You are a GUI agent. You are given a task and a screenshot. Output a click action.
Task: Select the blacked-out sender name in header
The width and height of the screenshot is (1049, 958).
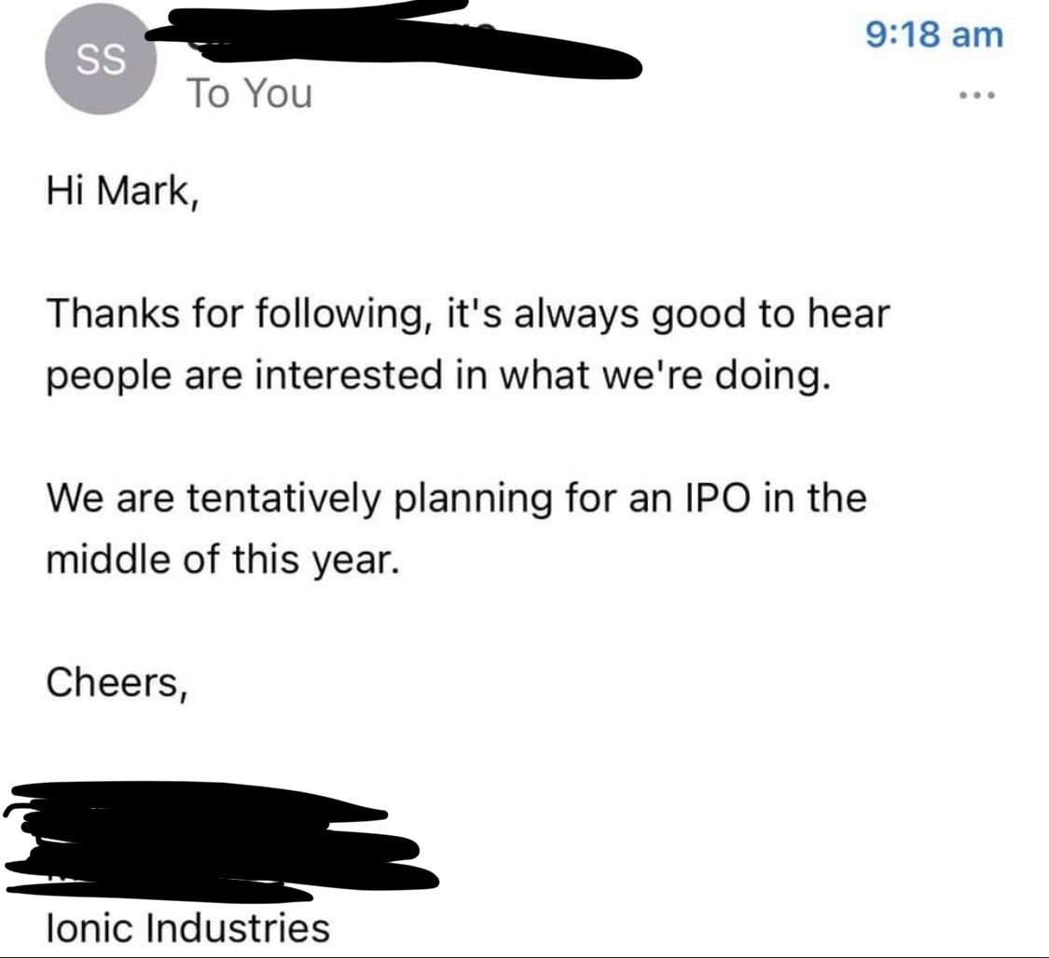click(x=394, y=41)
